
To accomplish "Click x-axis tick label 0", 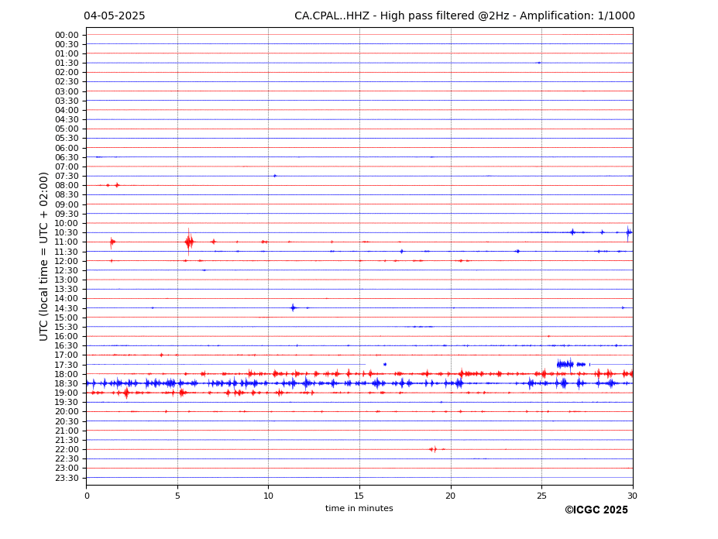I will pos(87,496).
